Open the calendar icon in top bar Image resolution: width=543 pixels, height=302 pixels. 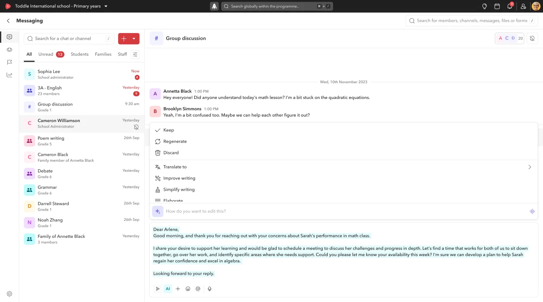click(x=497, y=6)
